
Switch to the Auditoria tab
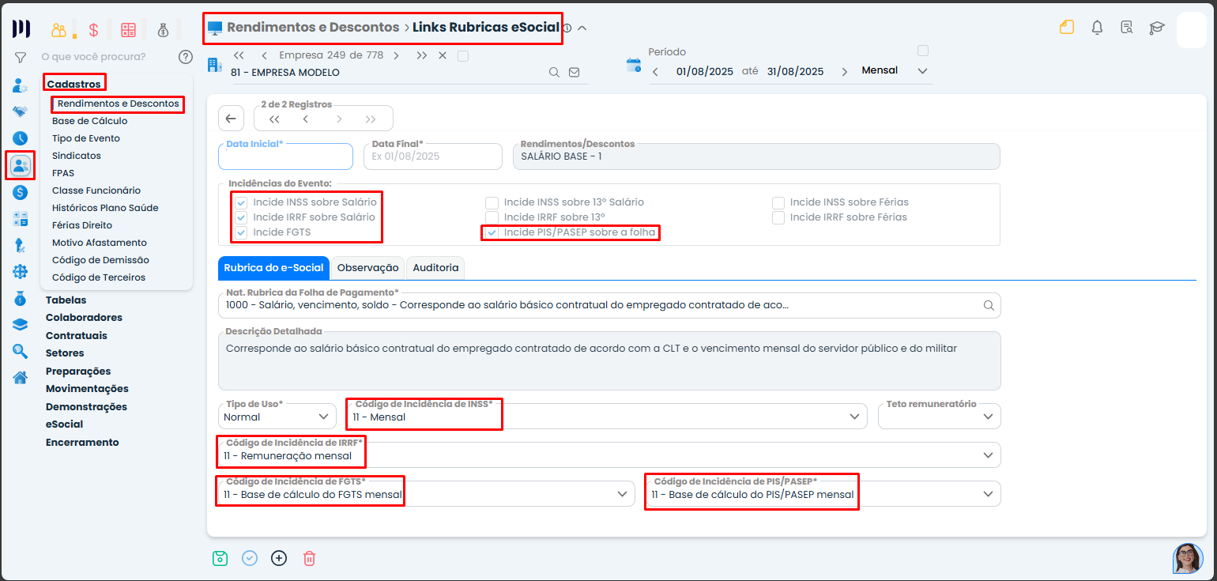pyautogui.click(x=435, y=268)
